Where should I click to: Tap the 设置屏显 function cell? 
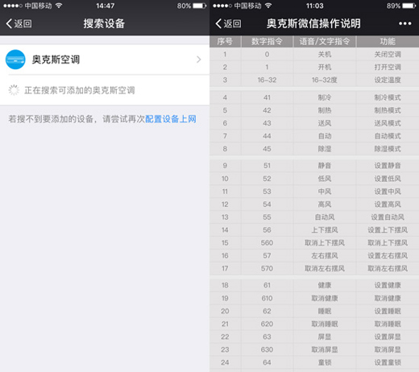[x=388, y=337]
